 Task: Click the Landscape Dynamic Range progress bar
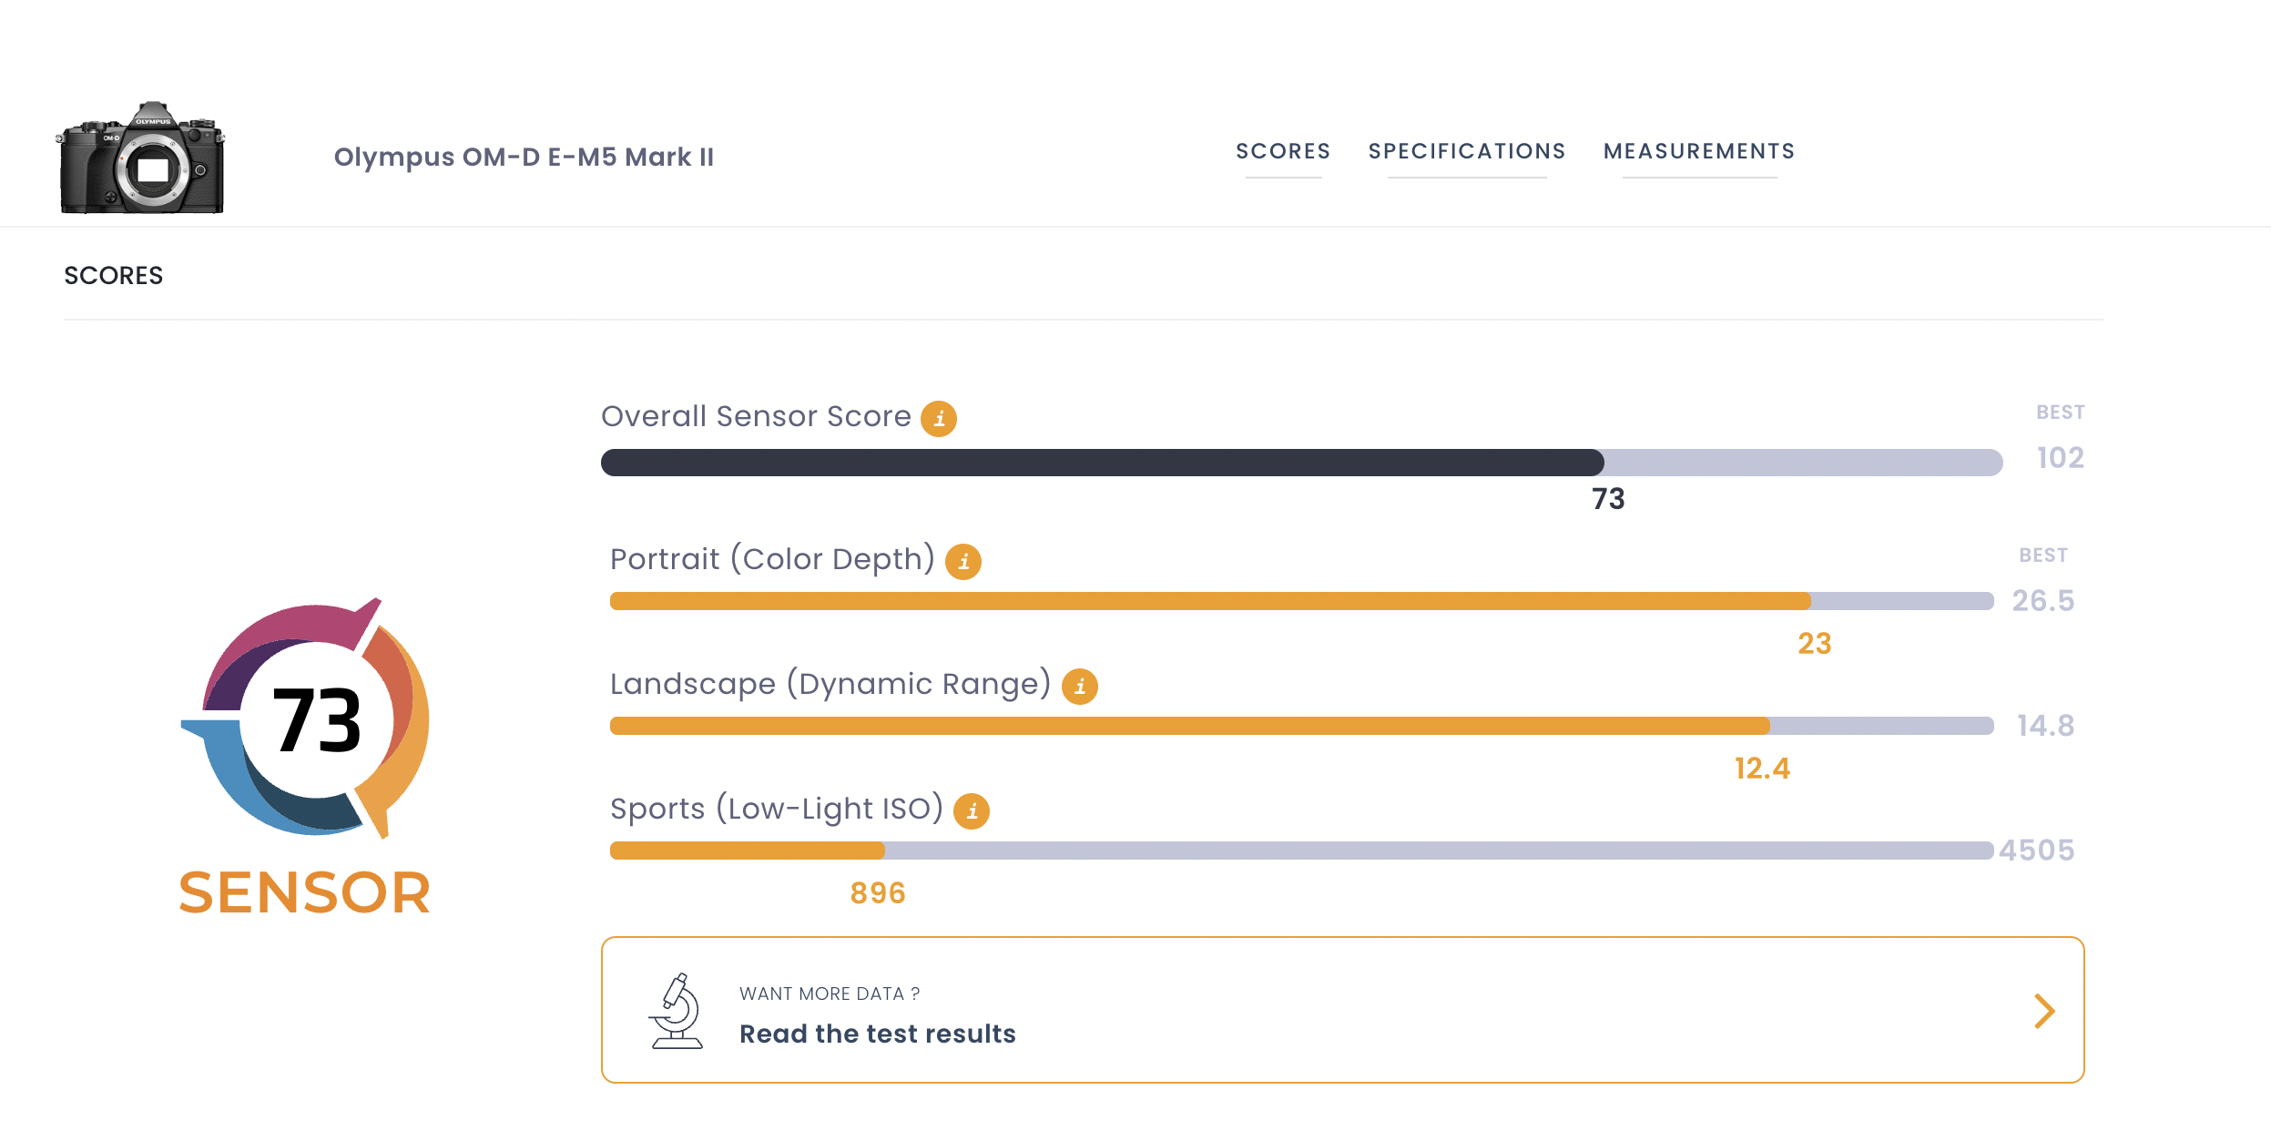1188,726
